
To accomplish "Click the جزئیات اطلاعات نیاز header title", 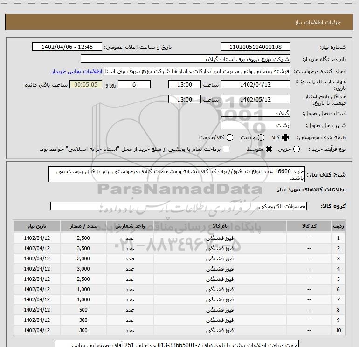I will [x=318, y=22].
